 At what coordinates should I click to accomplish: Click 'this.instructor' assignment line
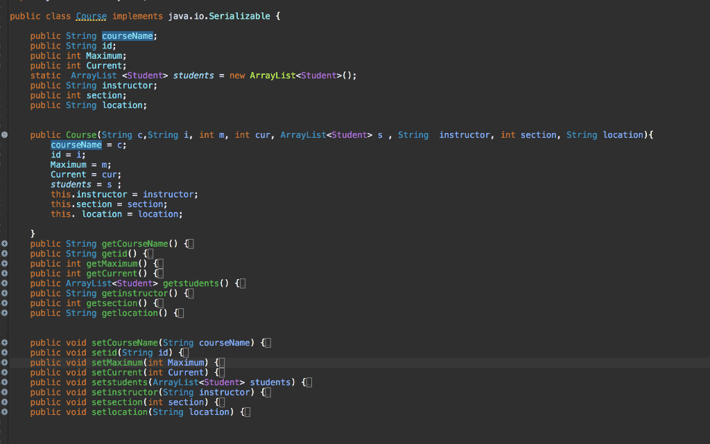pos(125,195)
